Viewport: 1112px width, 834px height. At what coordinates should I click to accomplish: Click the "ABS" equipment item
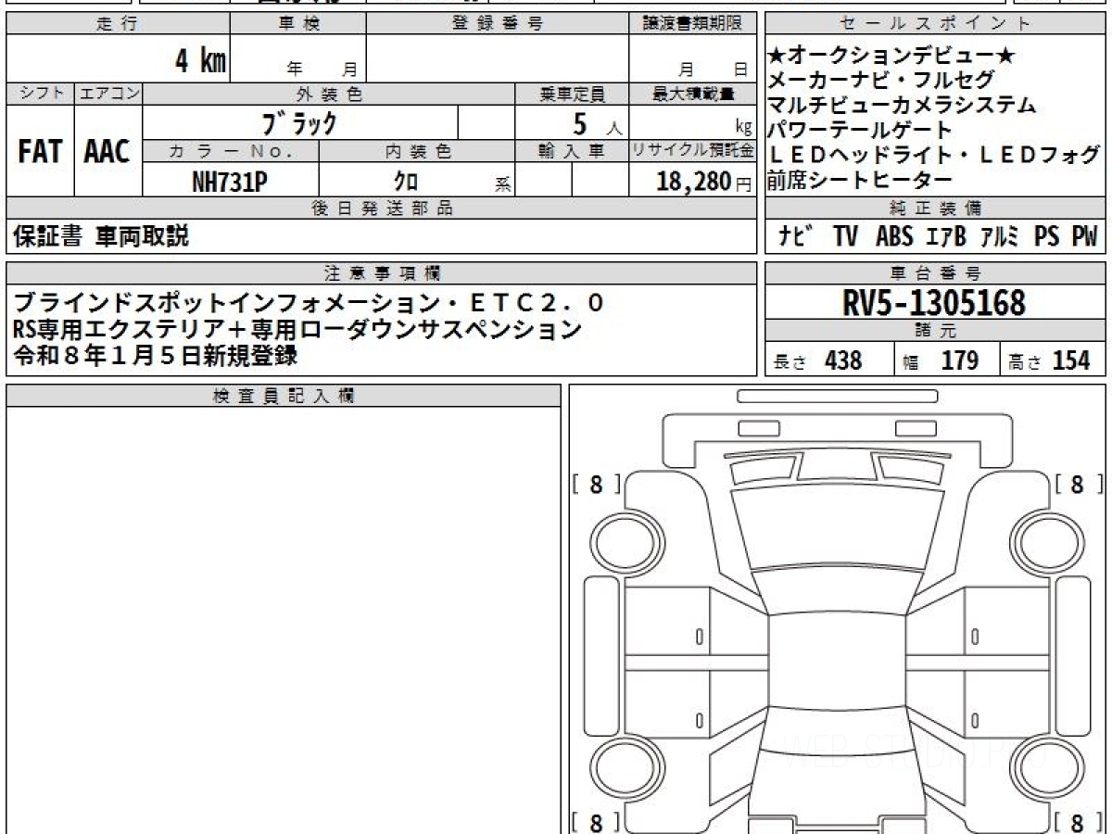point(894,237)
